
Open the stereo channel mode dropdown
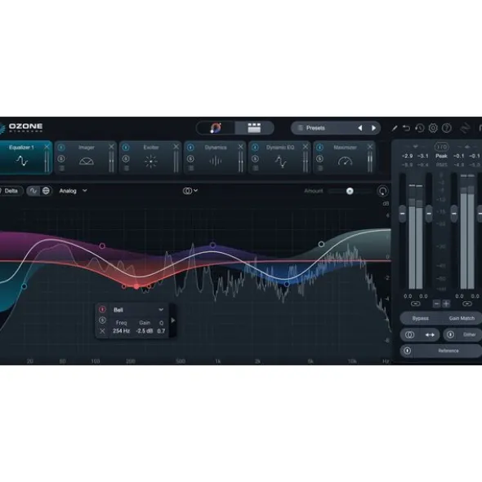click(190, 191)
